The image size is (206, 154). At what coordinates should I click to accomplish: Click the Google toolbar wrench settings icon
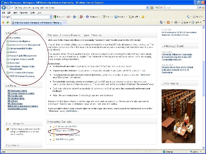coord(188,17)
